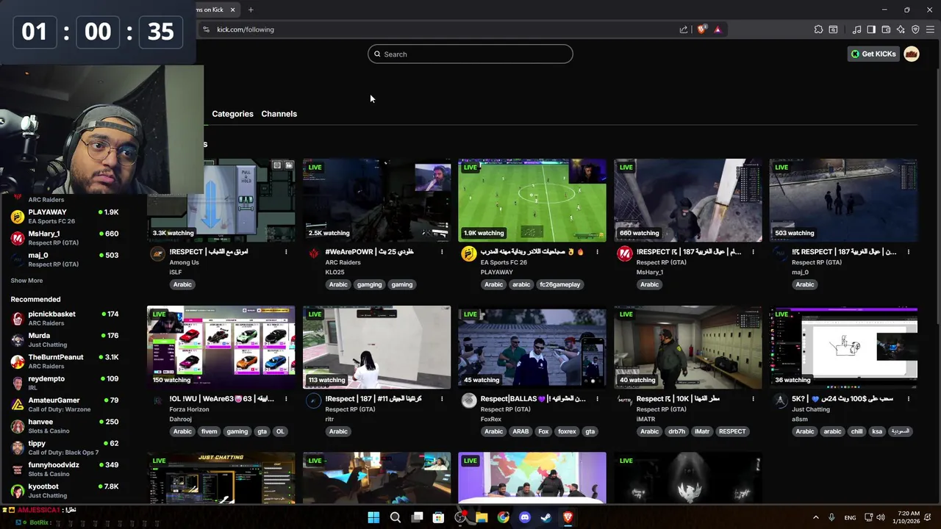This screenshot has width=941, height=529.
Task: Open options menu for MsHary_1 stream card
Action: click(753, 252)
